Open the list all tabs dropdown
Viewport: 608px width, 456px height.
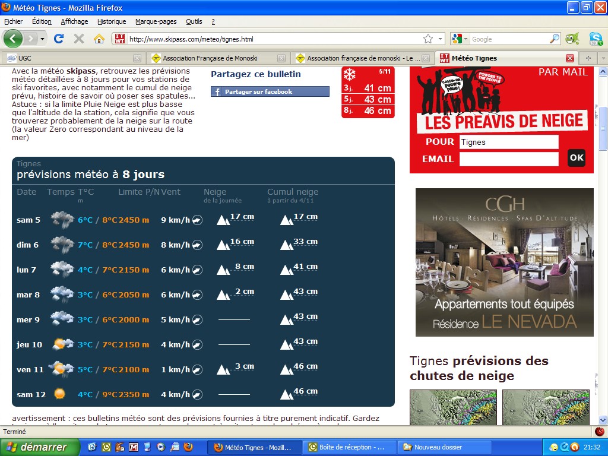[x=603, y=58]
